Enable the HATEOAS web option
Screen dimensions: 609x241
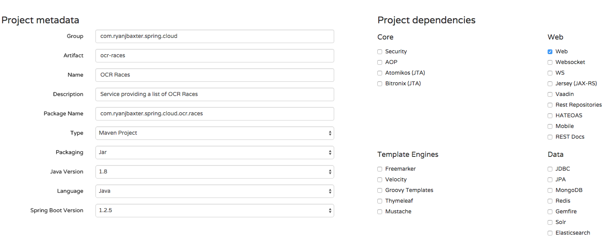pos(550,116)
